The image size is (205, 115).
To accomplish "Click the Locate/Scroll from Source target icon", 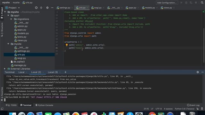I will pyautogui.click(x=36, y=8).
